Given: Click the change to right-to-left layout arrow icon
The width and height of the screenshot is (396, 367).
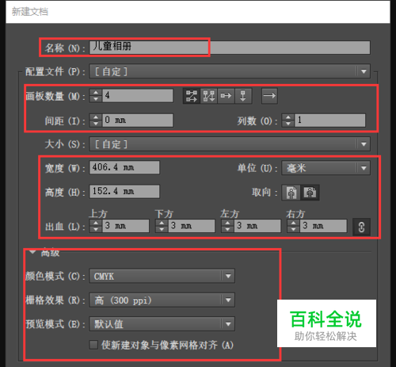Looking at the screenshot, I should (269, 96).
